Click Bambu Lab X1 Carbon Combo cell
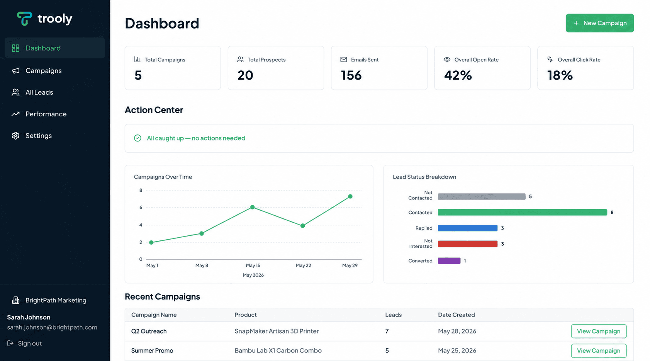The width and height of the screenshot is (650, 361). tap(278, 351)
